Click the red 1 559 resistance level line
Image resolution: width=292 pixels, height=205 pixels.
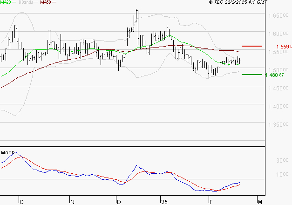click(x=251, y=46)
